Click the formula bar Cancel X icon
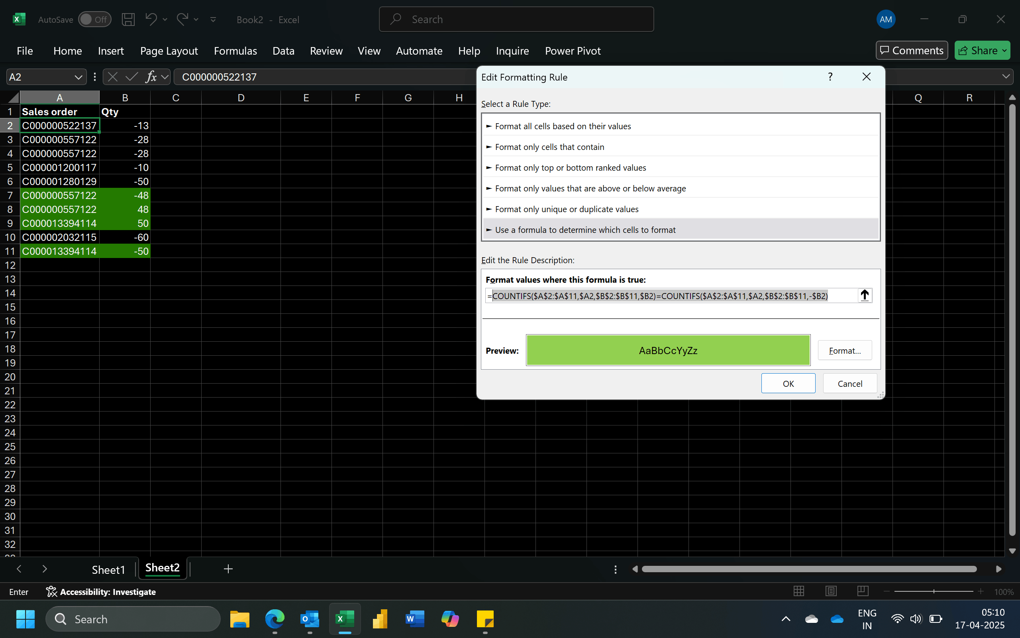 (x=112, y=77)
